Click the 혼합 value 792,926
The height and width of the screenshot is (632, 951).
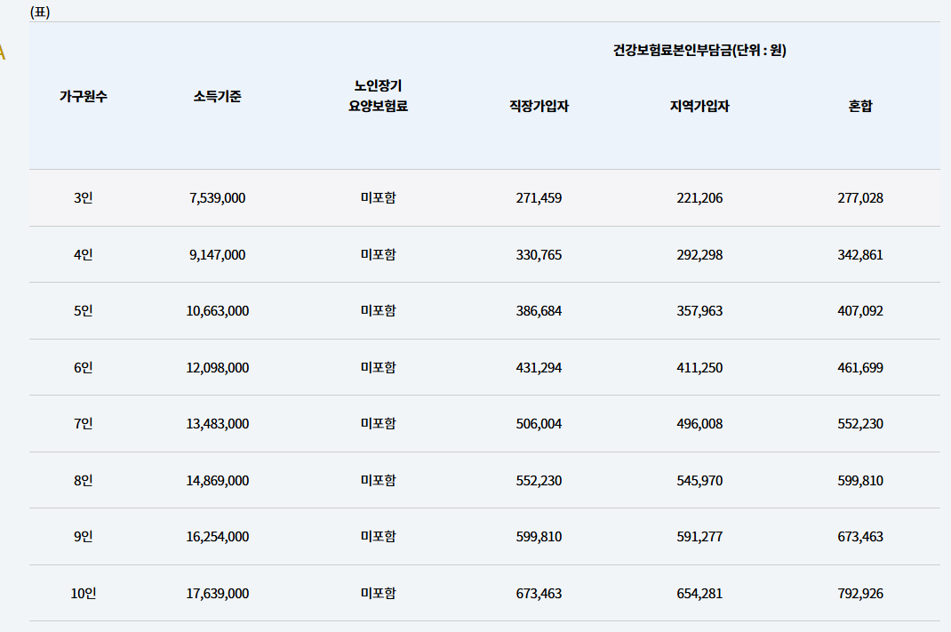[x=859, y=593]
